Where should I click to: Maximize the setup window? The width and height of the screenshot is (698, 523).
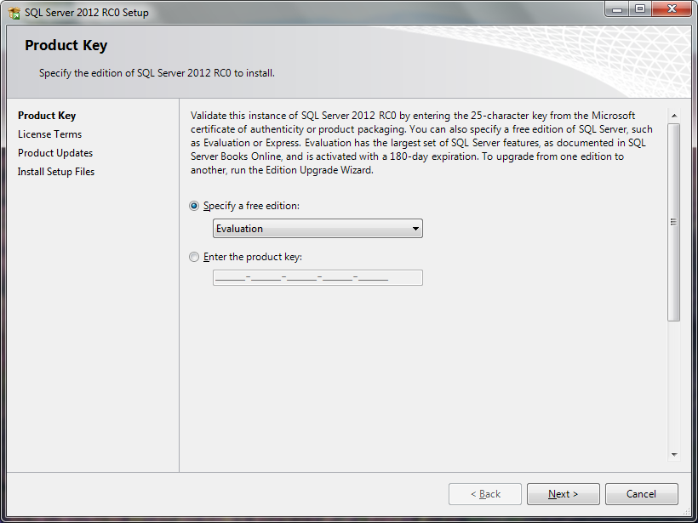[640, 9]
